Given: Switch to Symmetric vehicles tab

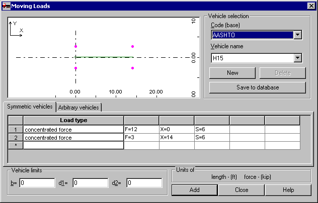Looking at the screenshot, I should pyautogui.click(x=30, y=107).
